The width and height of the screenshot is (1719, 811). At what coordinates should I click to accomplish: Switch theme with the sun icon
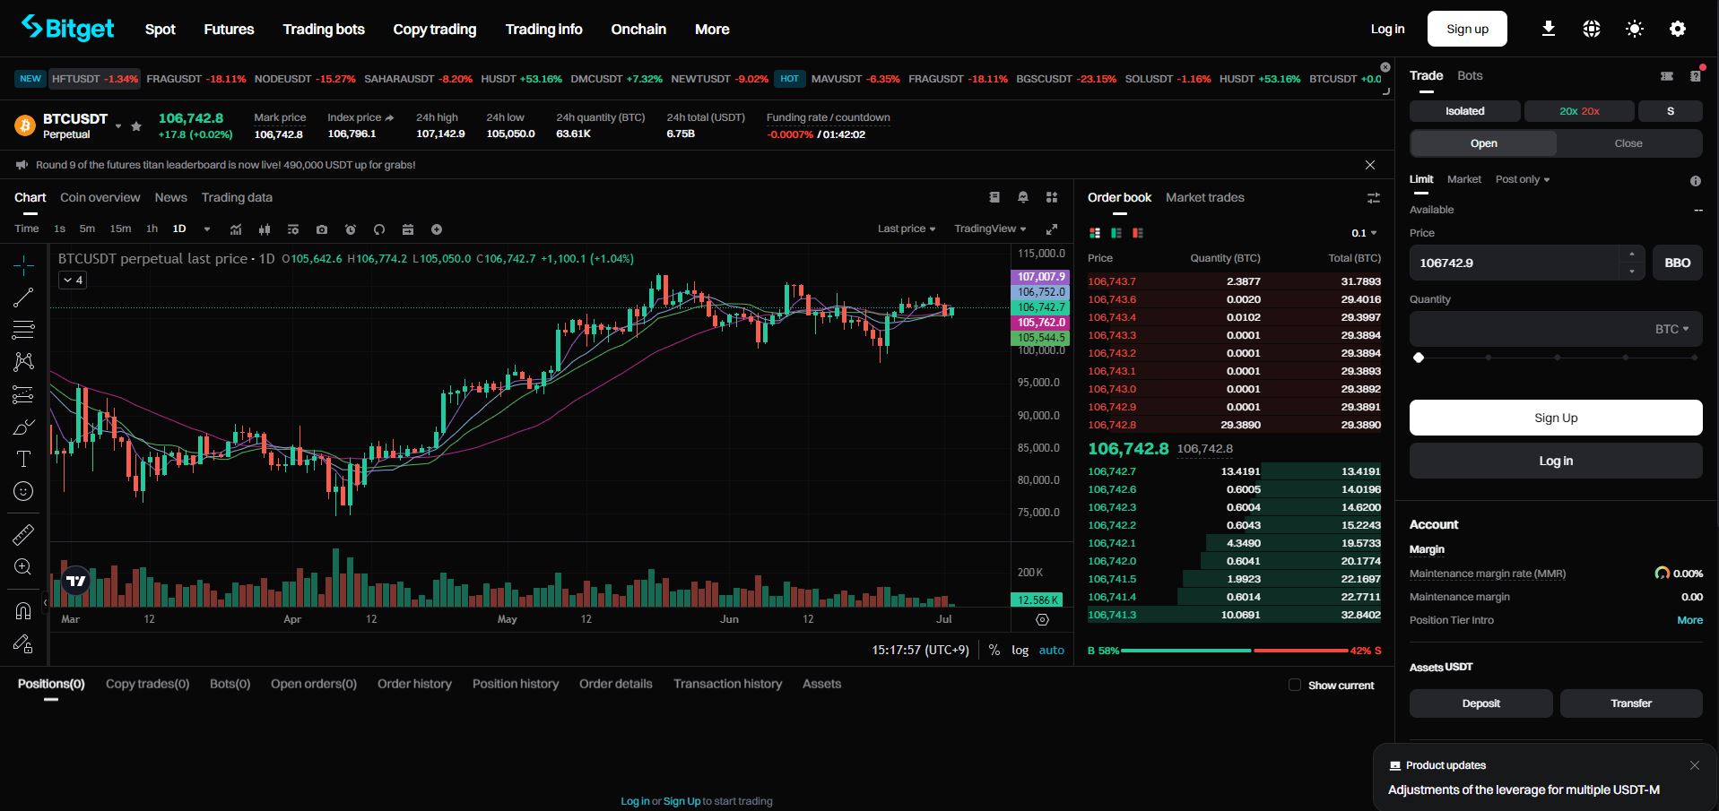[1635, 29]
